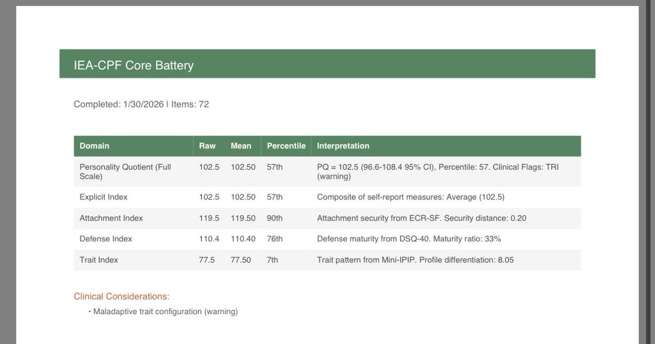Viewport: 655px width, 344px height.
Task: Select the Defense Index row label
Action: tap(106, 239)
